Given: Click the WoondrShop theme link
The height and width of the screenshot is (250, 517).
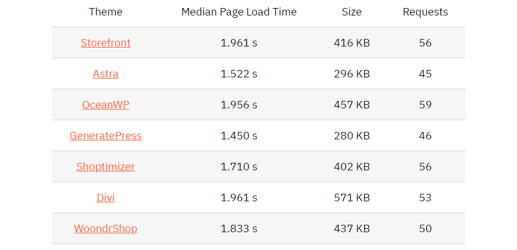Looking at the screenshot, I should [x=106, y=229].
